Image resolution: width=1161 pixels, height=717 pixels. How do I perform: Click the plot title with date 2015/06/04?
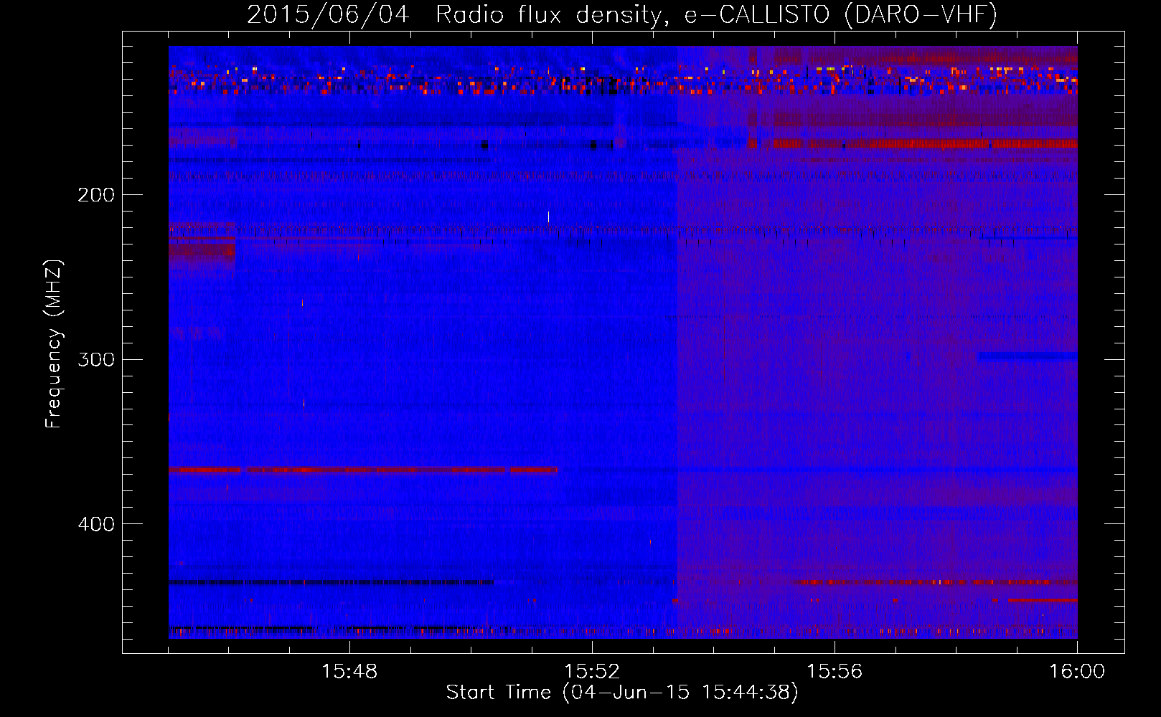pos(622,15)
